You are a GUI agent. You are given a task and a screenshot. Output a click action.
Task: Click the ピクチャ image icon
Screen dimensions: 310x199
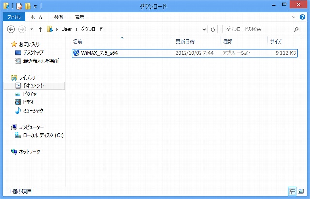(x=18, y=94)
